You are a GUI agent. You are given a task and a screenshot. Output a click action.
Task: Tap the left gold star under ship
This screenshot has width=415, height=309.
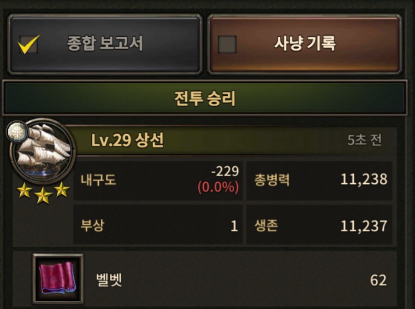(24, 191)
